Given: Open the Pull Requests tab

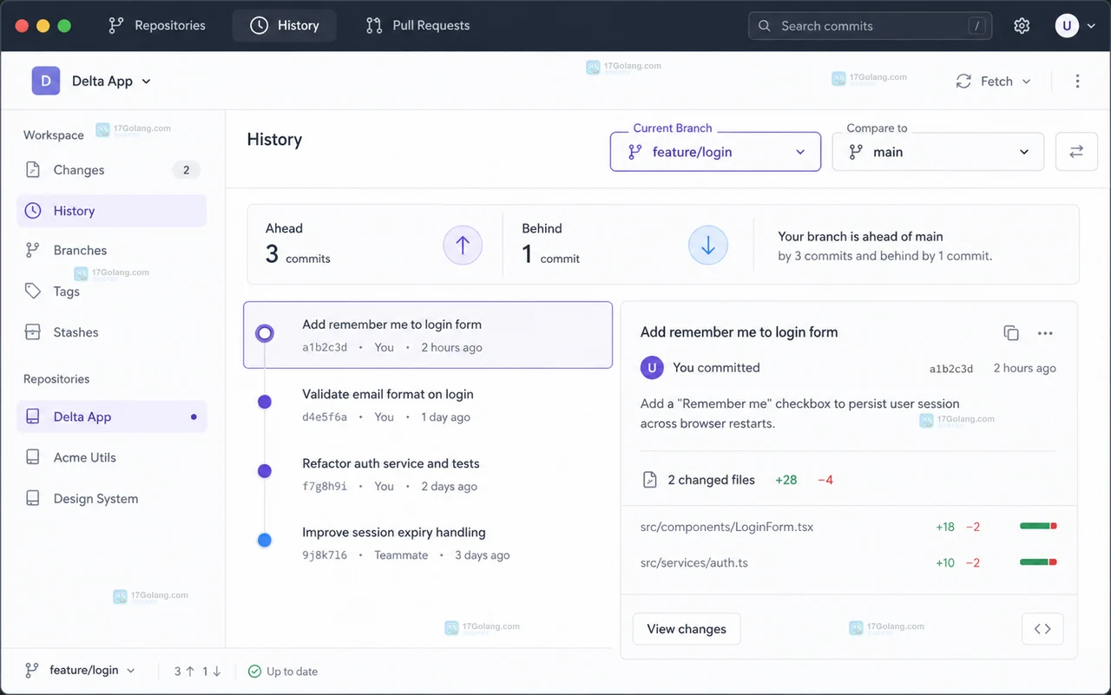Looking at the screenshot, I should coord(418,25).
